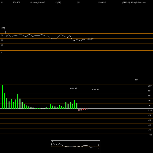The width and height of the screenshot is (153, 153).
Task: Click the SI & MR header label
Action: tap(16, 2)
